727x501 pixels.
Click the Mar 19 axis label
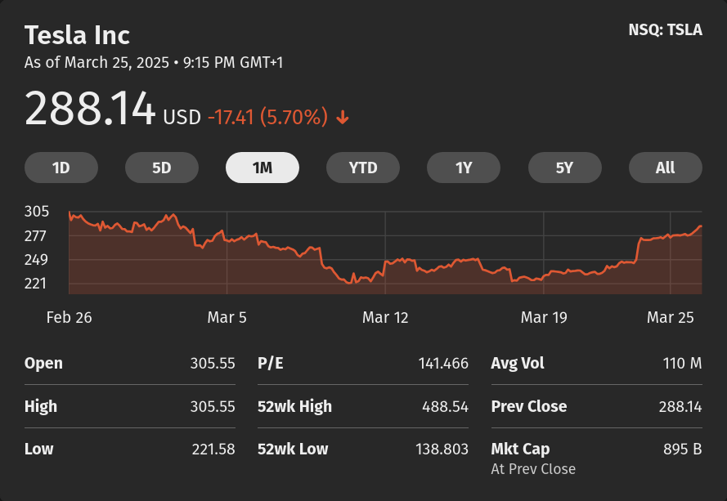[x=544, y=317]
